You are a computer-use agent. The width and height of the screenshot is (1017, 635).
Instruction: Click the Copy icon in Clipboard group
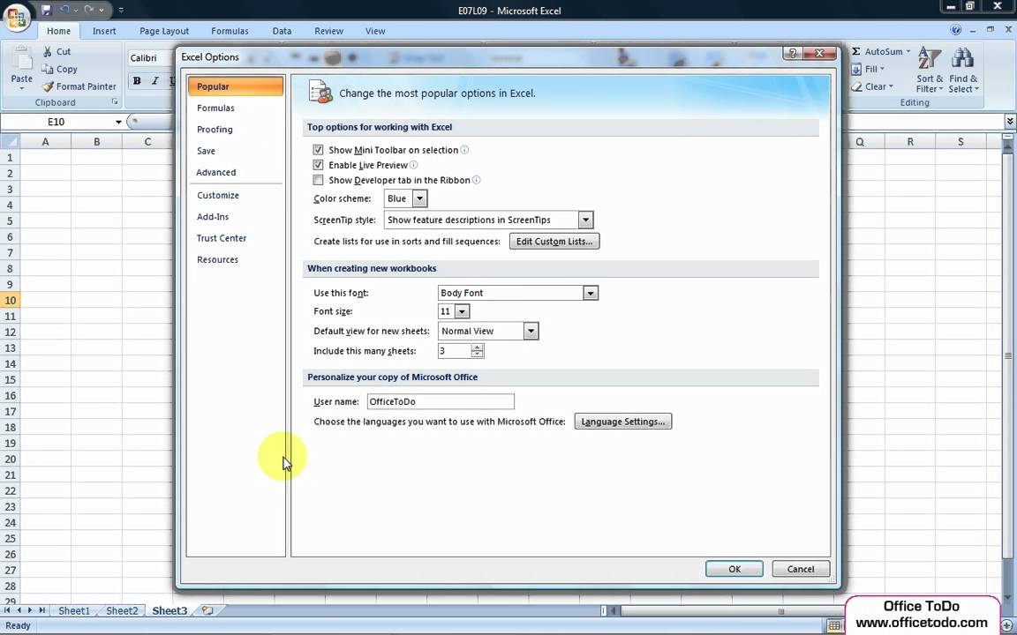48,69
